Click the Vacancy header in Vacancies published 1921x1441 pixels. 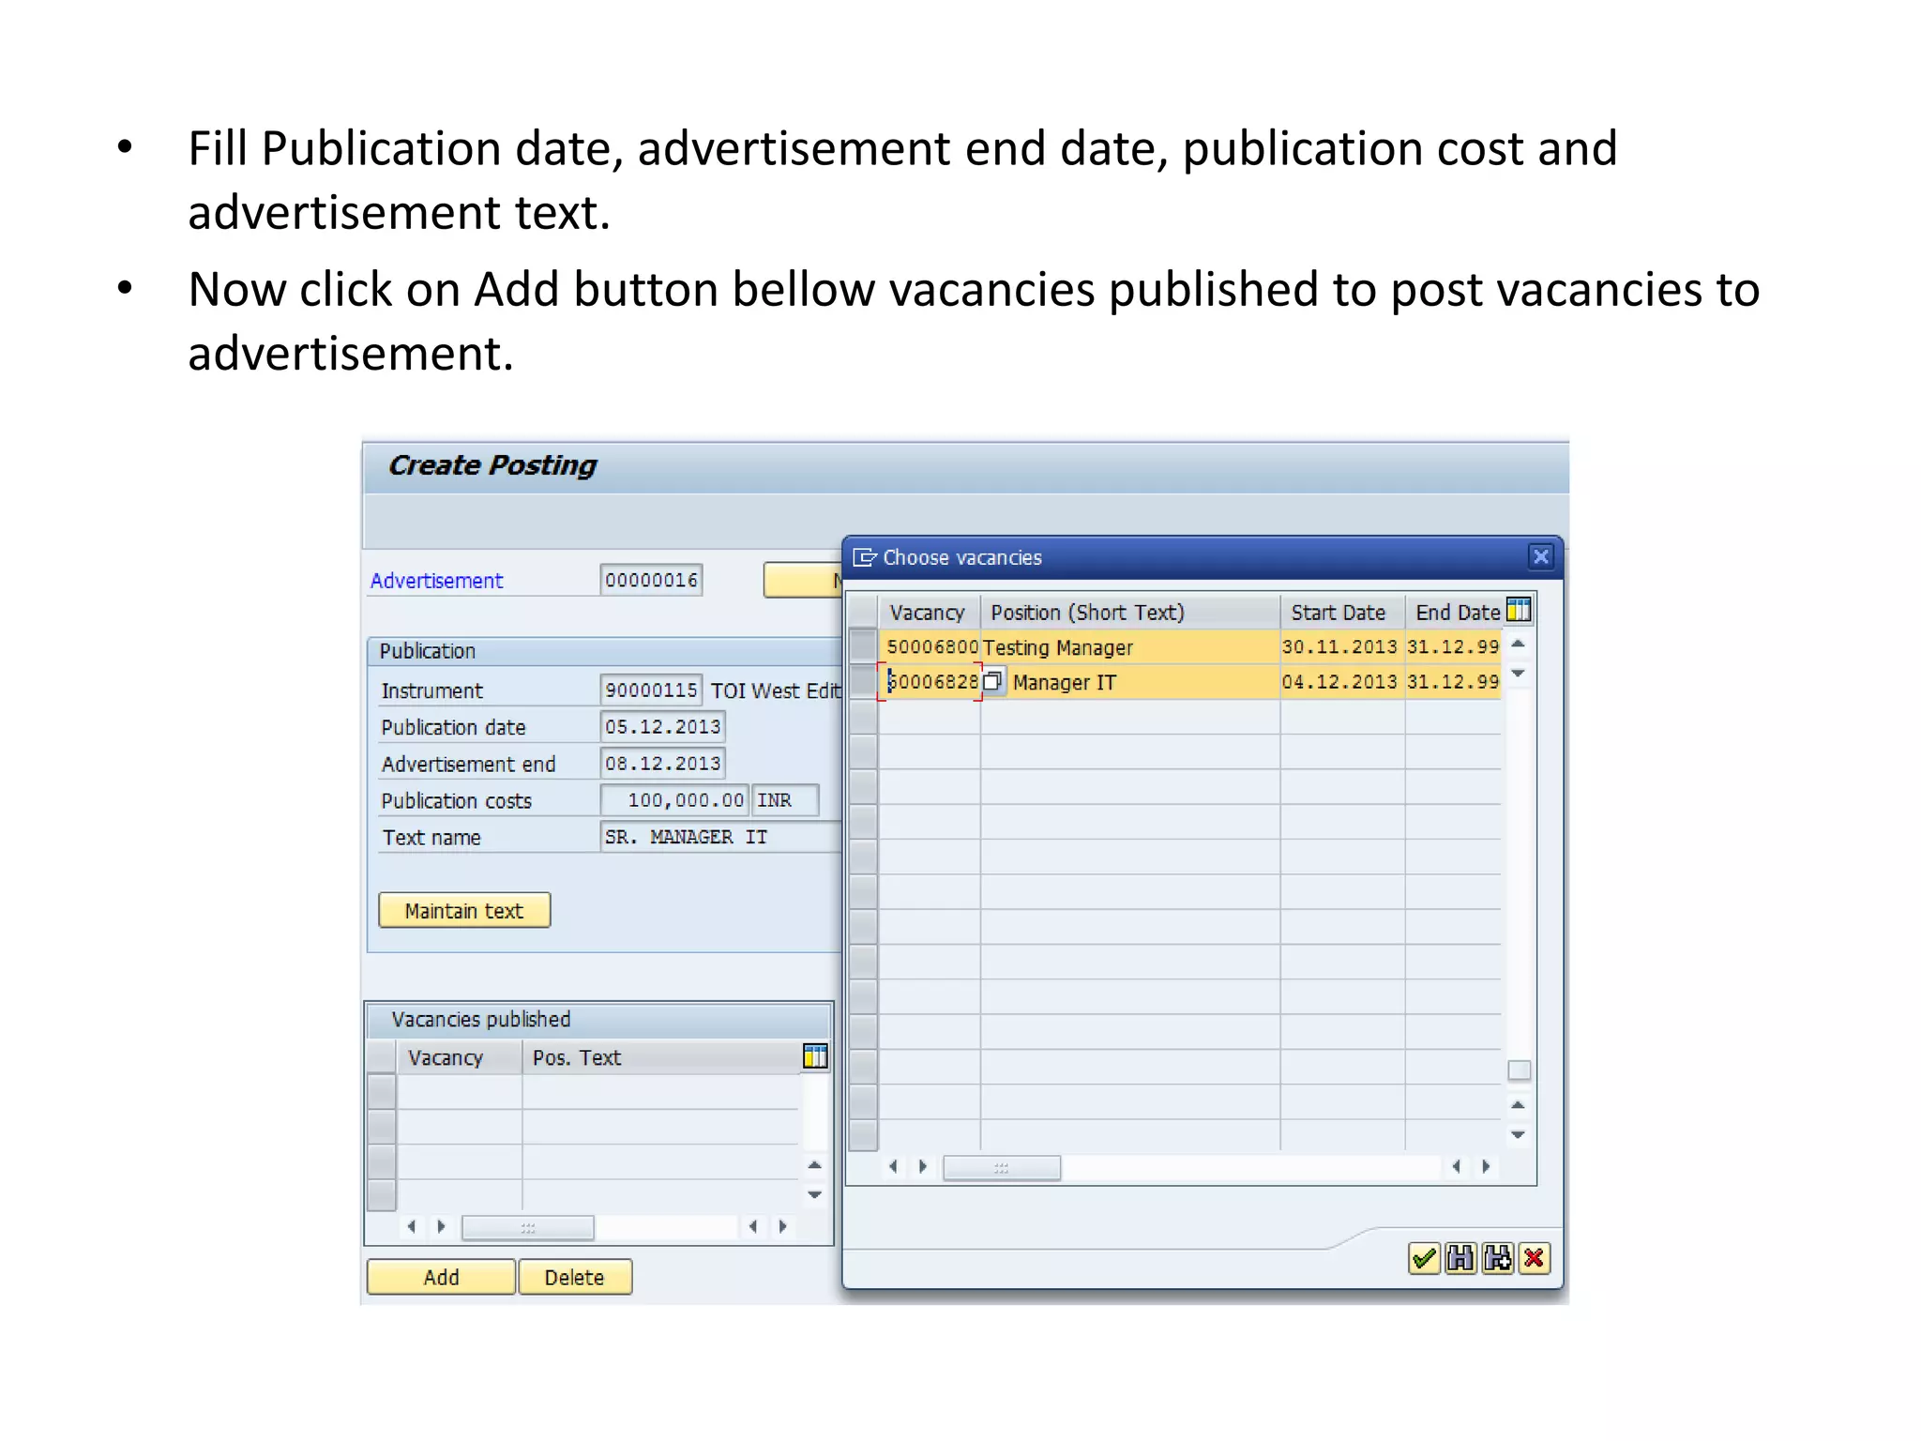459,1057
